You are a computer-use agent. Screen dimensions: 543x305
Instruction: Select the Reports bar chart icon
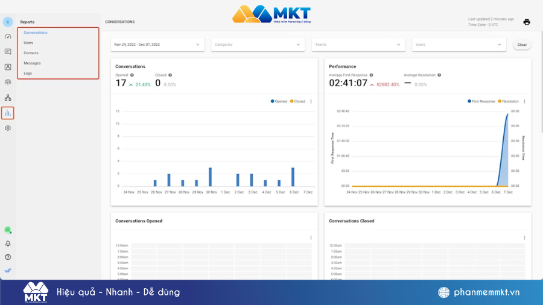click(x=8, y=113)
